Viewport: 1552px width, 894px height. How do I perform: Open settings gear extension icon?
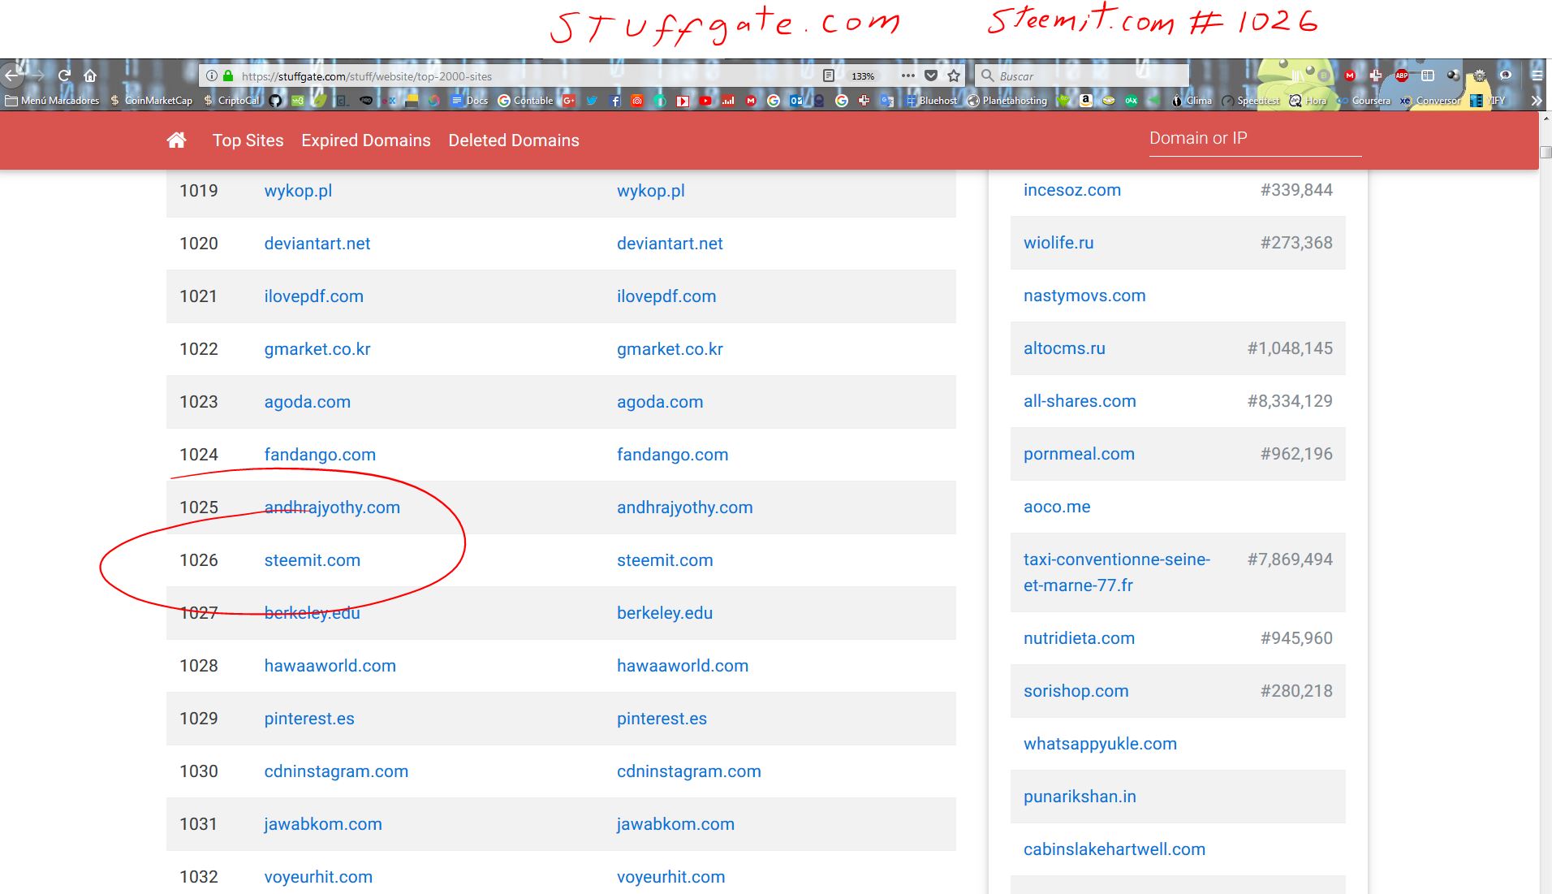1480,76
